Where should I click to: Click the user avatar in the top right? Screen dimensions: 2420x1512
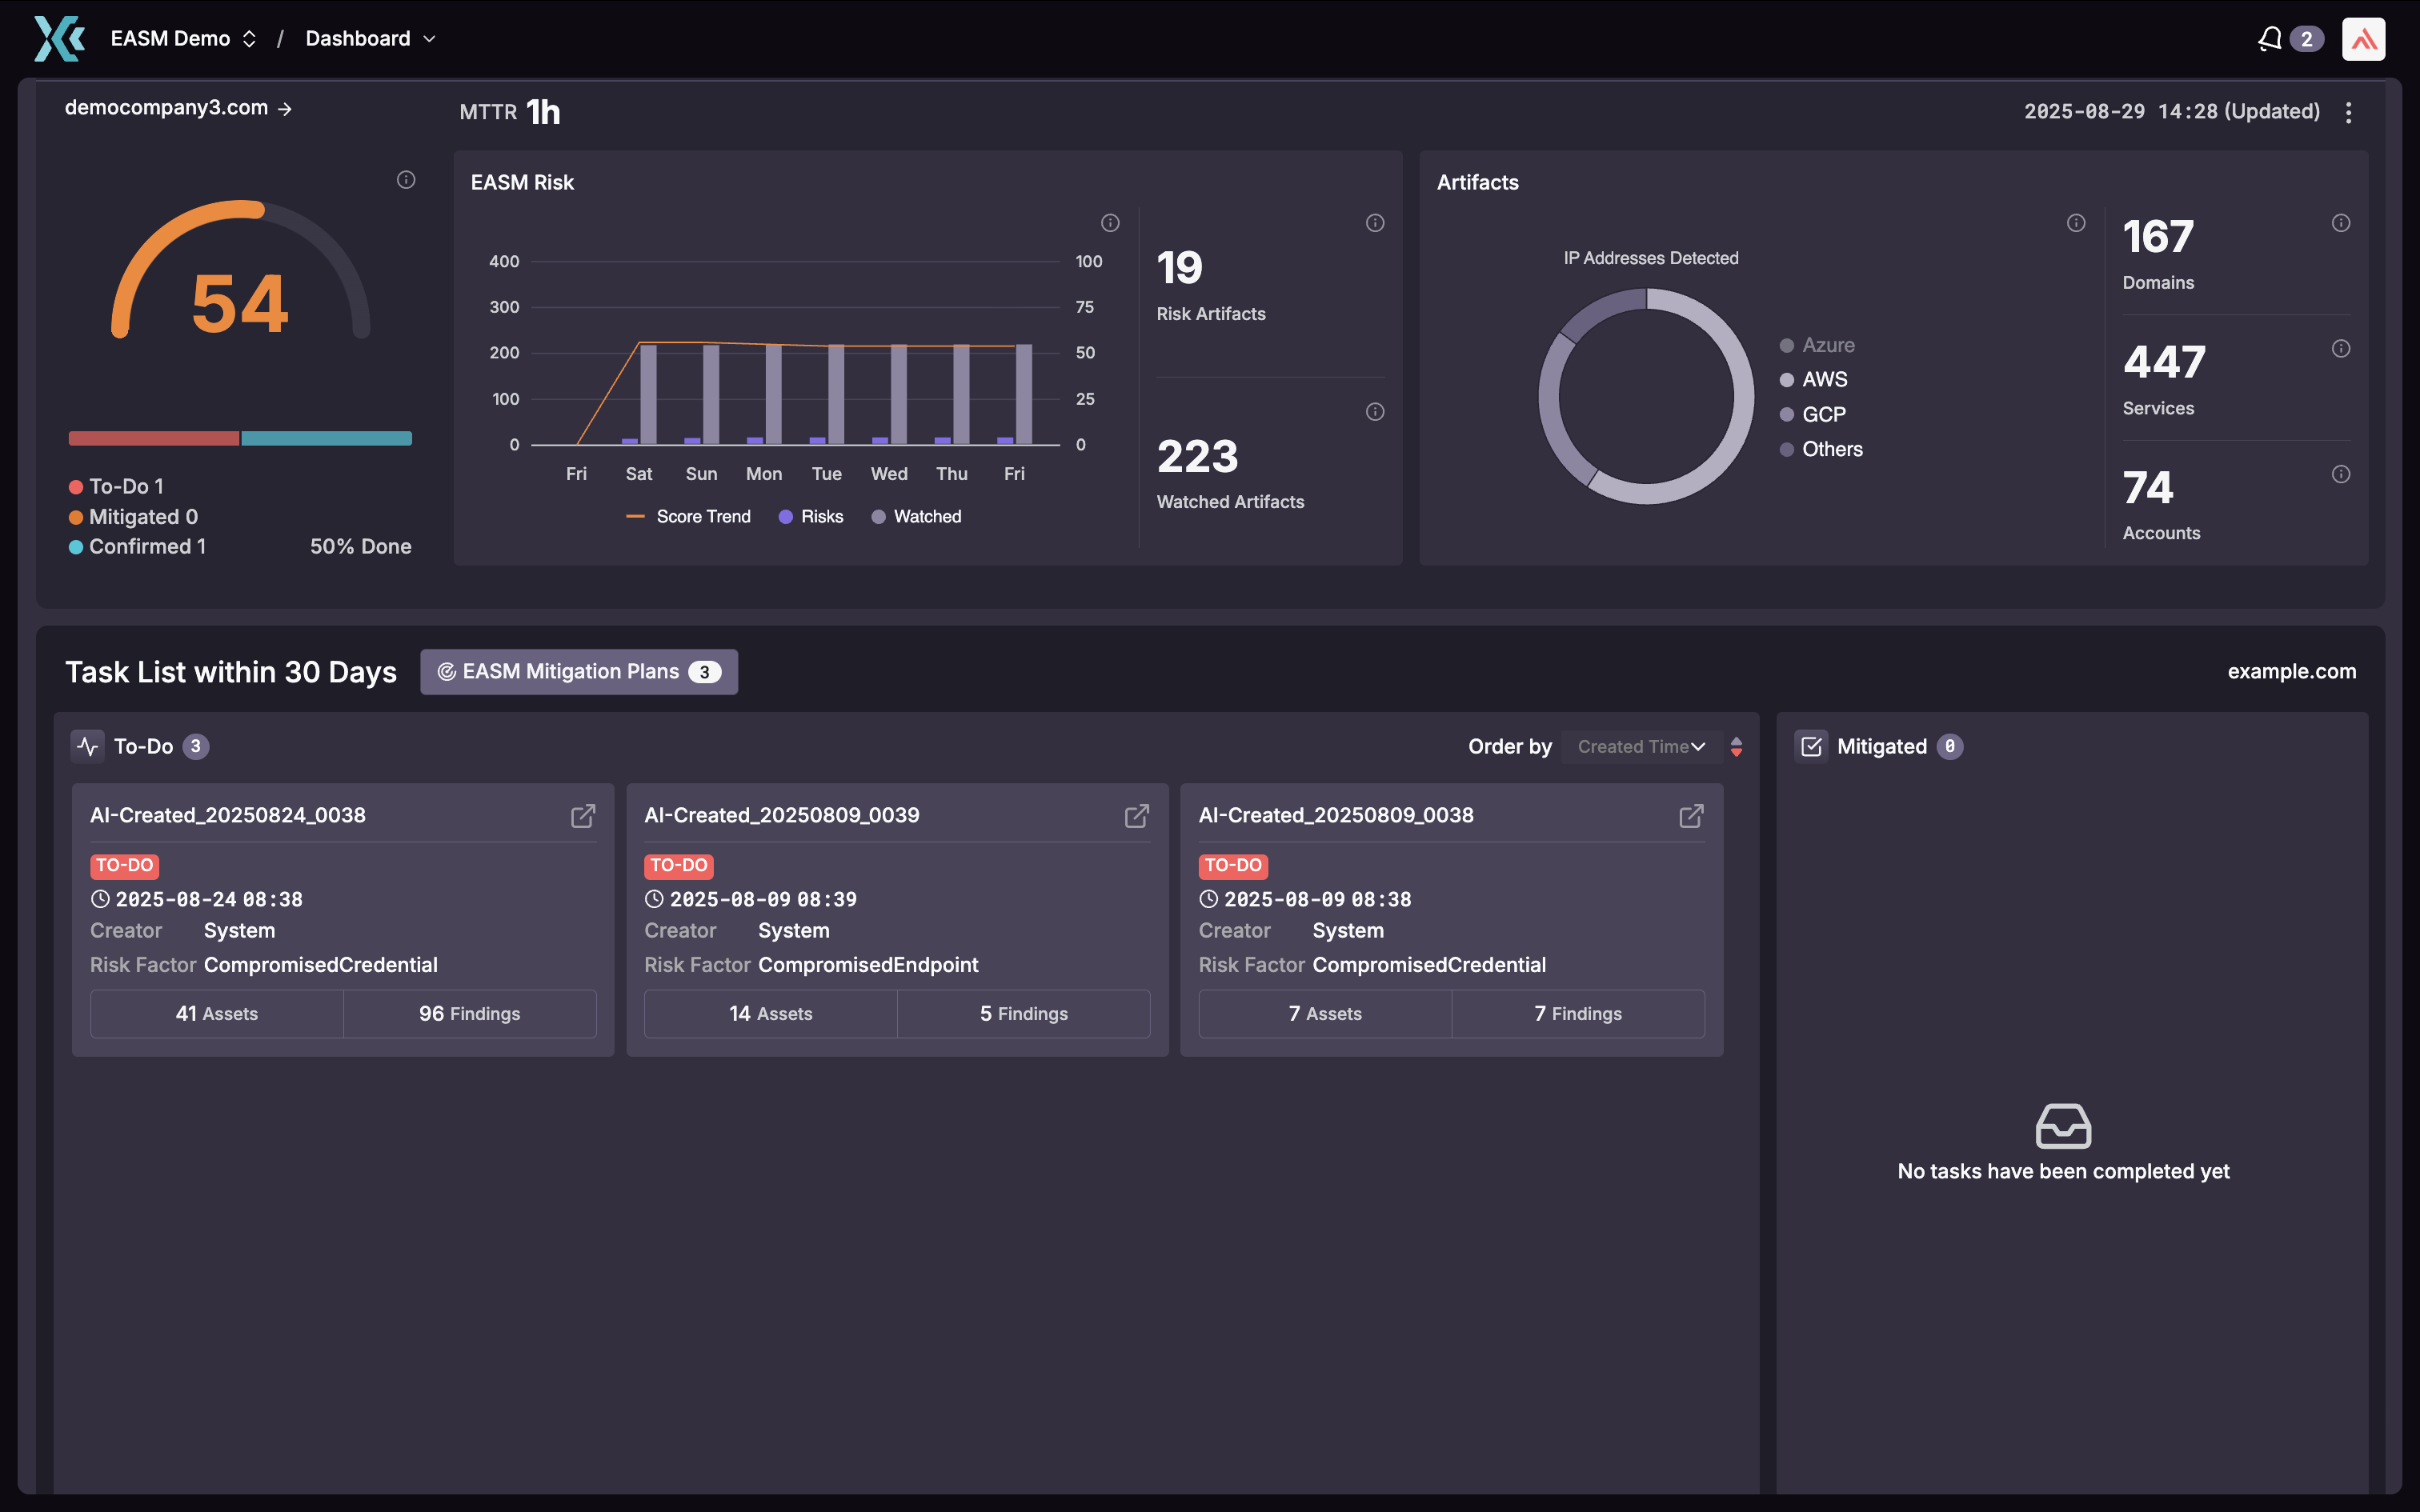[2364, 38]
